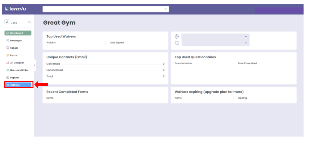Click the logout icon beside Jane

click(30, 22)
